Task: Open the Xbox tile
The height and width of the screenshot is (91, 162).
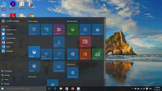Action: 73,30
